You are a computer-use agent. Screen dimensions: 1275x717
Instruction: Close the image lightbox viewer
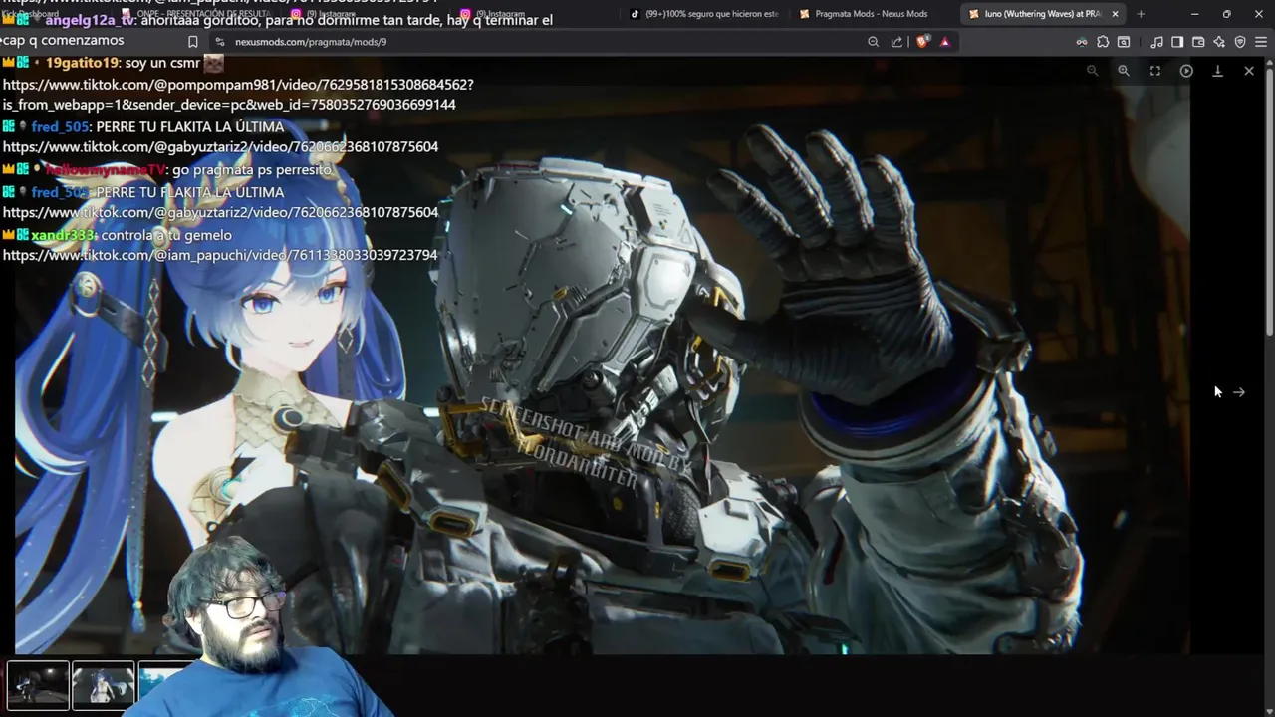pyautogui.click(x=1249, y=71)
